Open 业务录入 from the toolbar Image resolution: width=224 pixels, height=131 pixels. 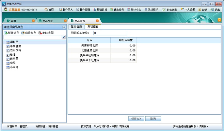coord(66,10)
